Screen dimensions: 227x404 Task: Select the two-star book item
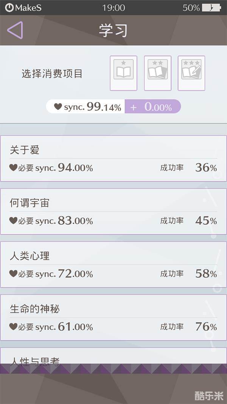point(157,73)
